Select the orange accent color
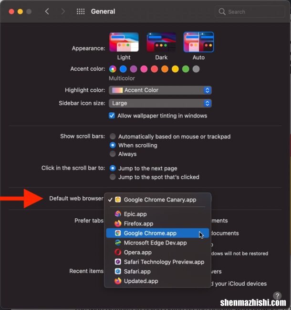 165,69
